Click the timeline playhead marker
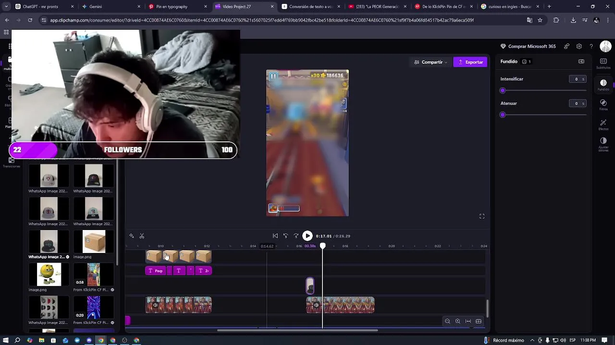Screen dimensions: 615x345 (323, 246)
